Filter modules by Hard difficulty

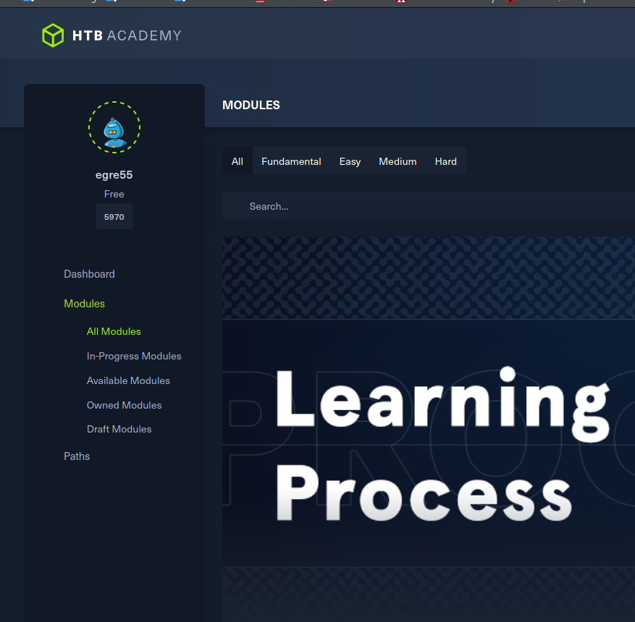click(445, 161)
